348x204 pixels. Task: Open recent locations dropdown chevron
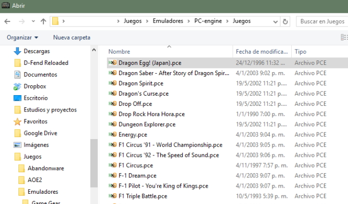pos(33,21)
